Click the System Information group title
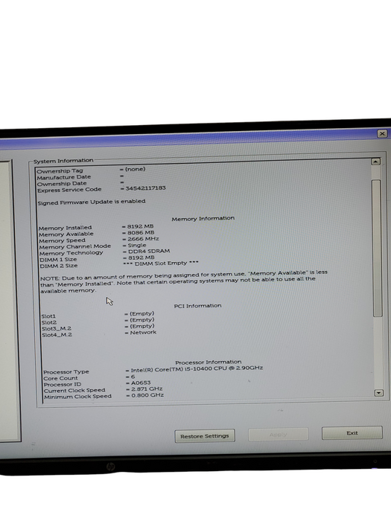The image size is (391, 521). 63,161
